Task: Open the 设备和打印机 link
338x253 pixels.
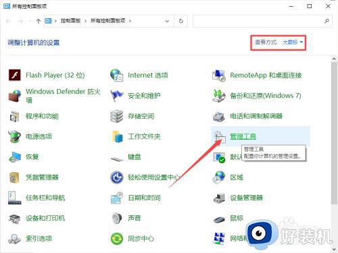Action: 45,218
